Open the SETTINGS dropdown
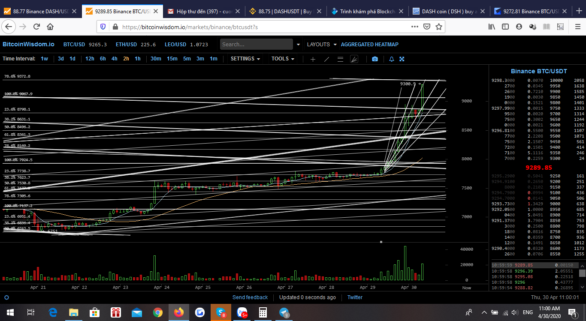Image resolution: width=586 pixels, height=321 pixels. click(x=245, y=59)
